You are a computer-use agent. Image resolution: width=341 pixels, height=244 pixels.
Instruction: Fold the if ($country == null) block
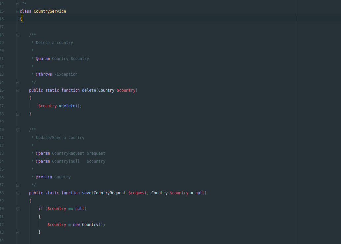coord(18,209)
